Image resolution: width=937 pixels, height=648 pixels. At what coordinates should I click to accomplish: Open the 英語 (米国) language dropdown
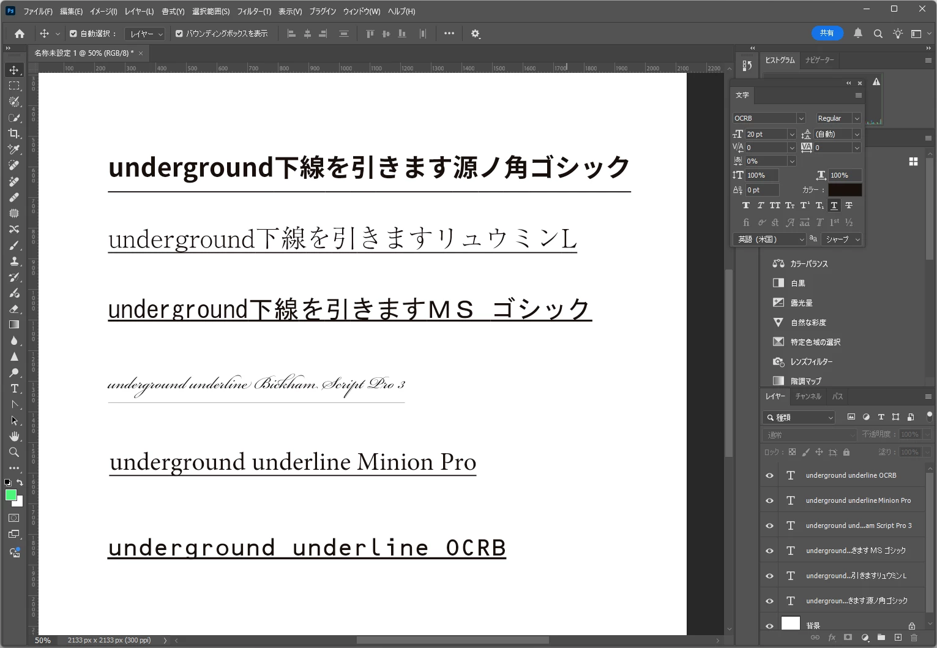(x=769, y=239)
